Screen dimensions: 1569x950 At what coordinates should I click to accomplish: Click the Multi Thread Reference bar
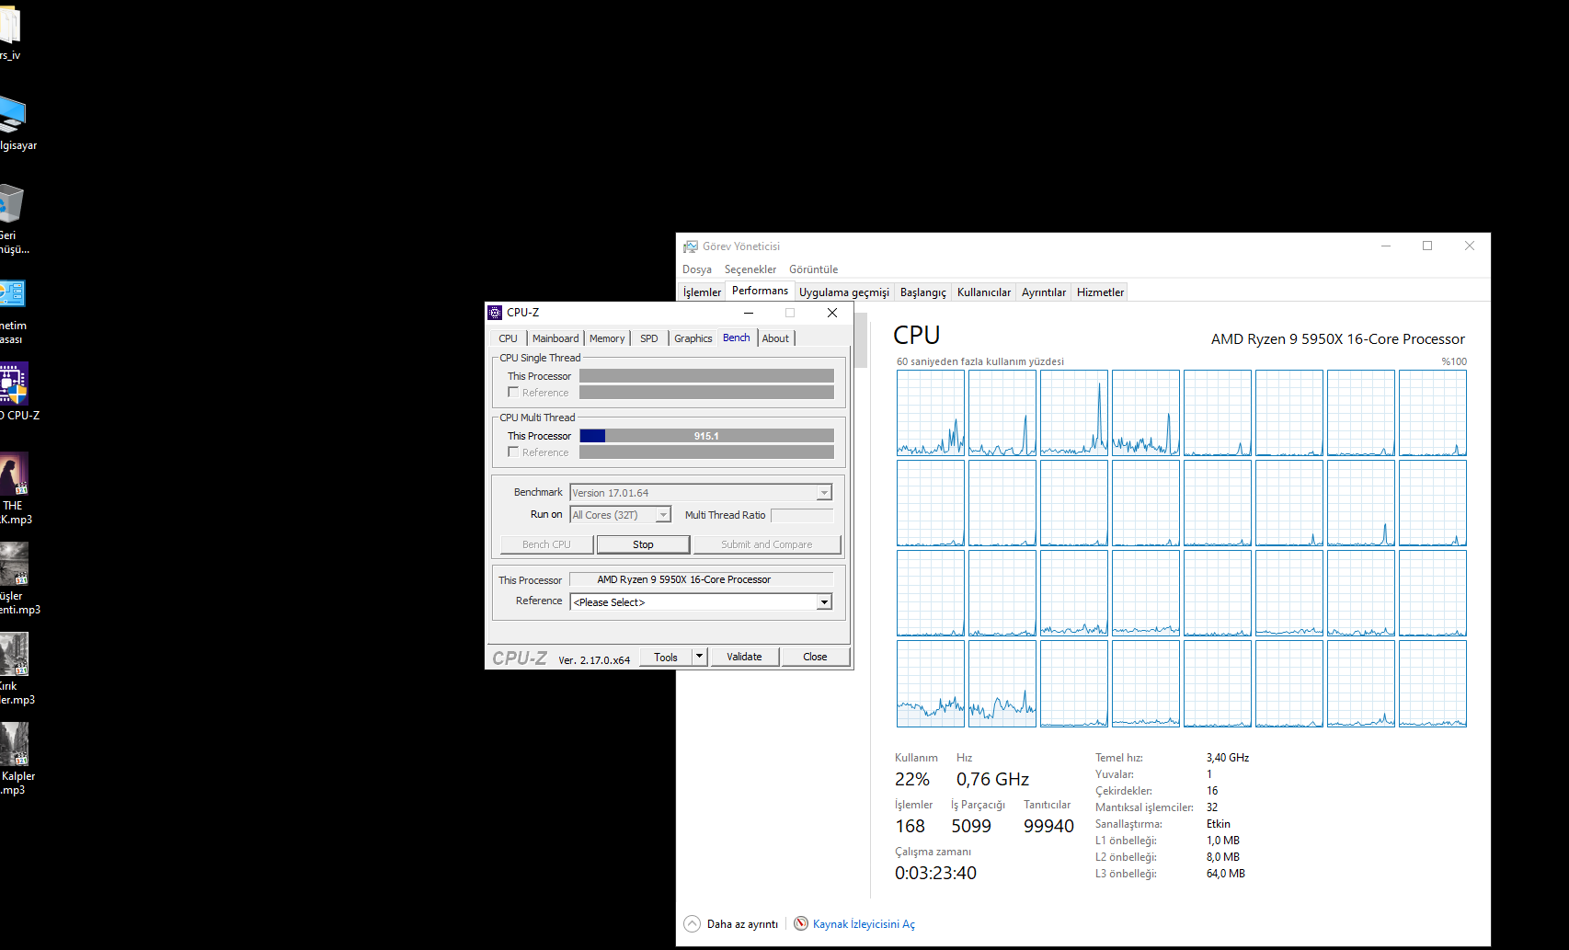[706, 452]
